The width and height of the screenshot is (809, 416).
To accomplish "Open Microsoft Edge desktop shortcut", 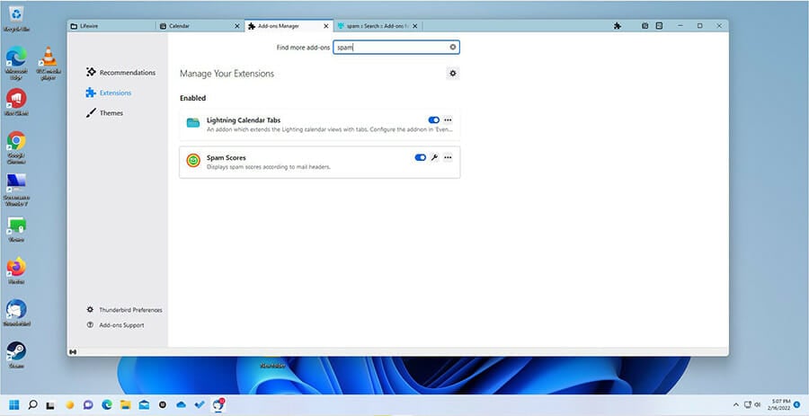I will pyautogui.click(x=16, y=62).
